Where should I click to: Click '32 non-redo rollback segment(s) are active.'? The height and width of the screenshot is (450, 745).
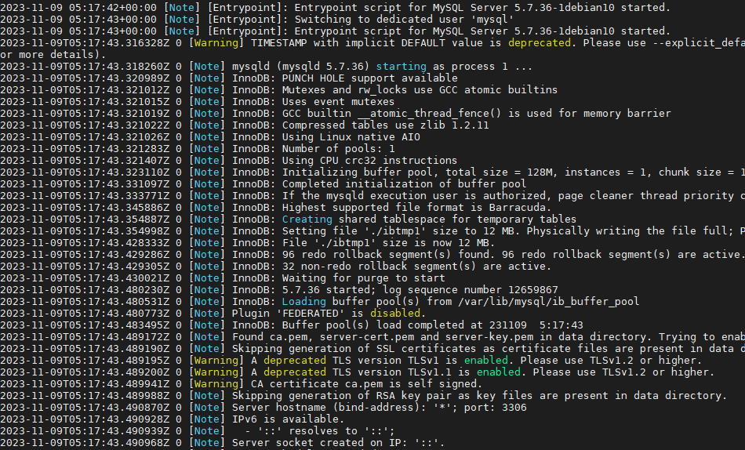[x=416, y=267]
